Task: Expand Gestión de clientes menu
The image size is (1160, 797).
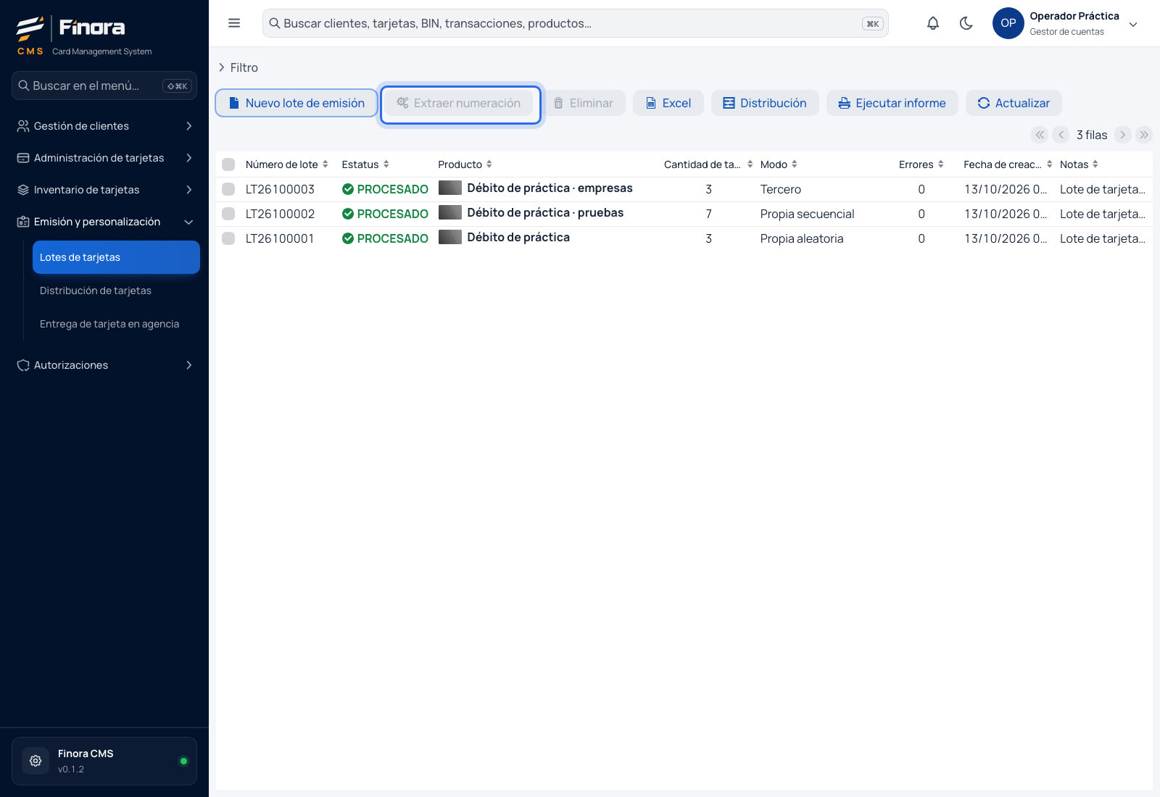Action: 104,126
